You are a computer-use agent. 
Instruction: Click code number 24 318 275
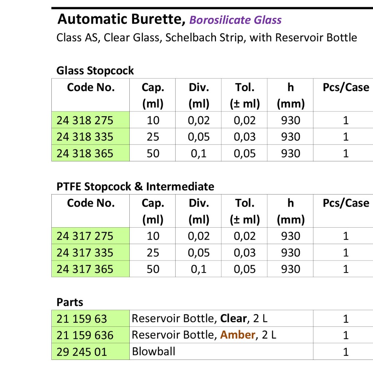pyautogui.click(x=85, y=120)
